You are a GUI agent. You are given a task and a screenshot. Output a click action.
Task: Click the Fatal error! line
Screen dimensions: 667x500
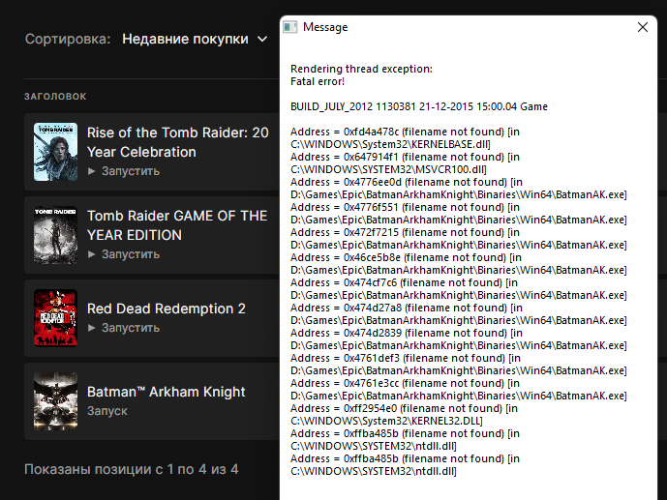318,81
